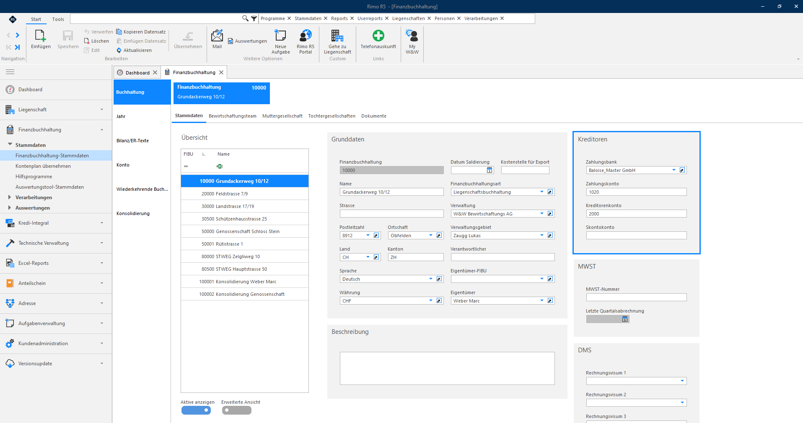803x423 pixels.
Task: Create a Neue Aufgabe via ribbon icon
Action: tap(280, 36)
